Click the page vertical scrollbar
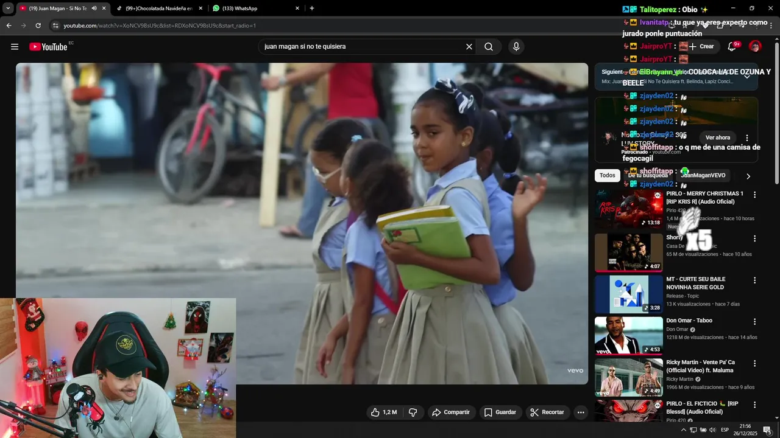The width and height of the screenshot is (780, 438). [776, 113]
